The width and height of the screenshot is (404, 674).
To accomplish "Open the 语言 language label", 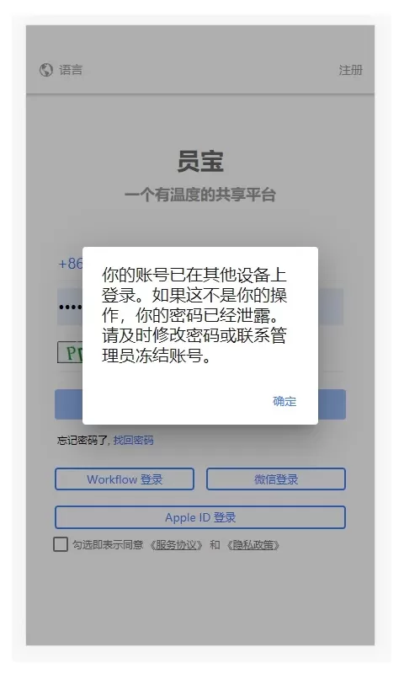I will (71, 70).
